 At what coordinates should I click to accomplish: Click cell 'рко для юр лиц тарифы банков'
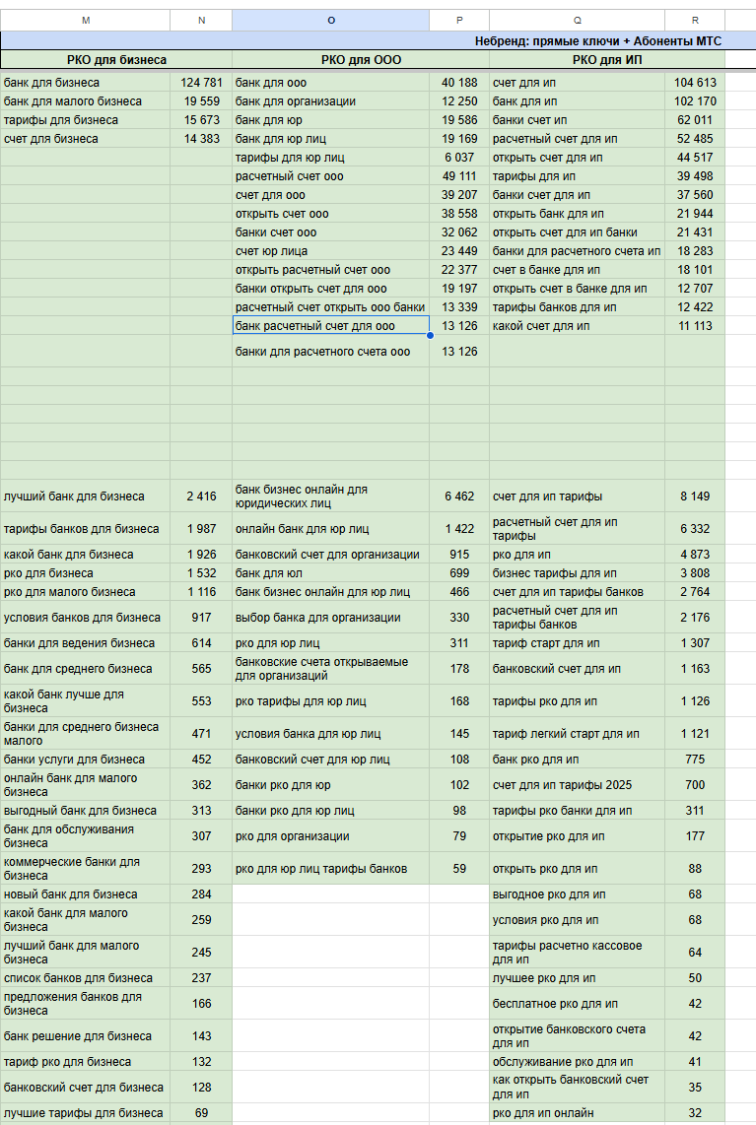(331, 868)
